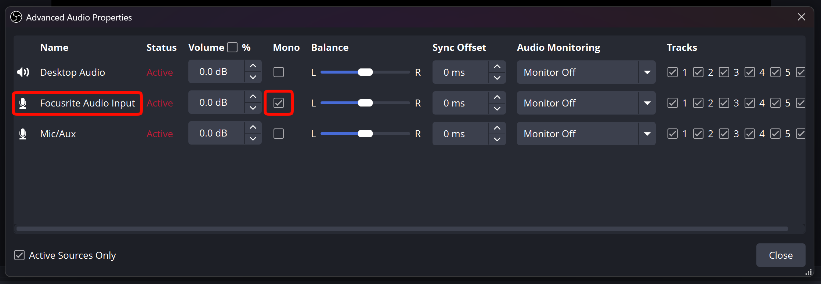Select the Mic/Aux volume dB field
The height and width of the screenshot is (284, 821).
[x=216, y=133]
